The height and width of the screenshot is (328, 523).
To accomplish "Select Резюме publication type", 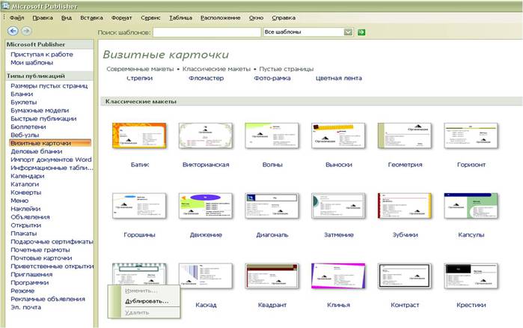I will 22,291.
